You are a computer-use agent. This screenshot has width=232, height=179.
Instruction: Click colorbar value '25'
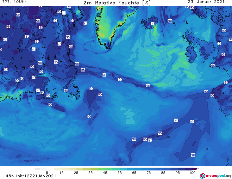click(x=76, y=173)
